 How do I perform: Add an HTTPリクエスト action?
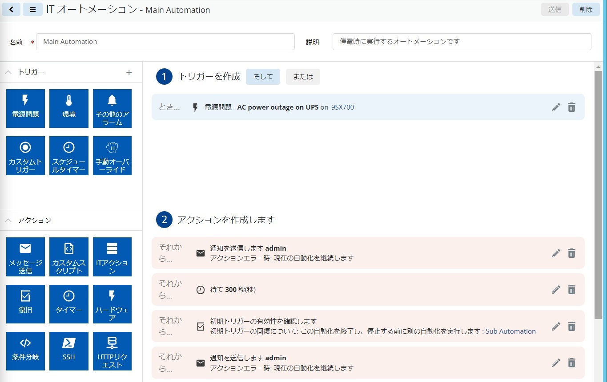(112, 350)
